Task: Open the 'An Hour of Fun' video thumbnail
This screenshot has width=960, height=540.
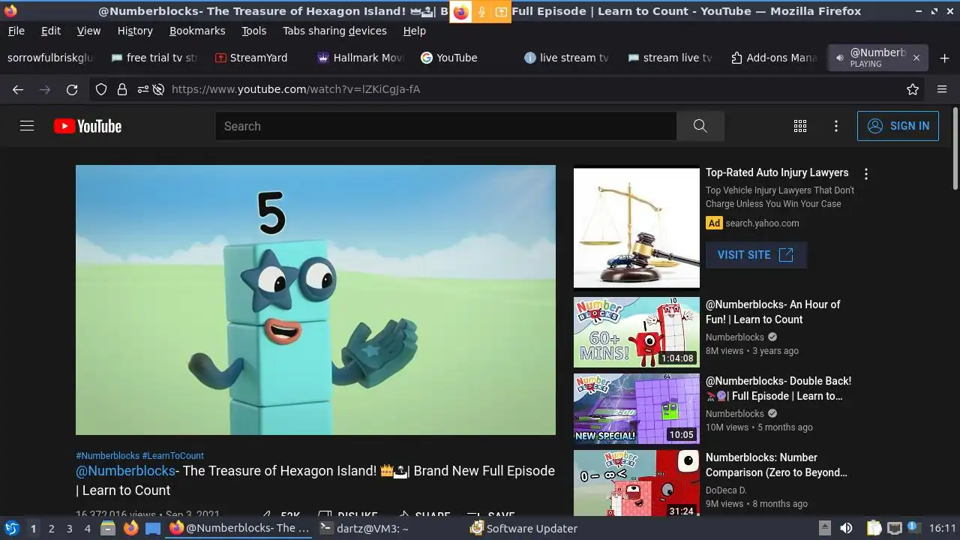Action: [x=637, y=332]
